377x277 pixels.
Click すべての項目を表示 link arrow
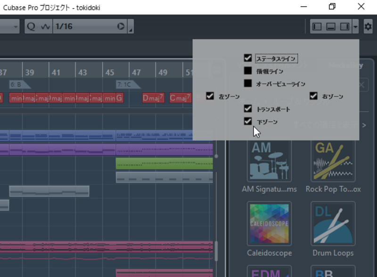point(364,125)
